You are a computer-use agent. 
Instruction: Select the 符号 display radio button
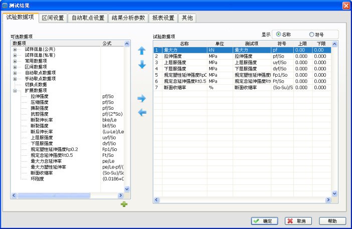pos(312,35)
